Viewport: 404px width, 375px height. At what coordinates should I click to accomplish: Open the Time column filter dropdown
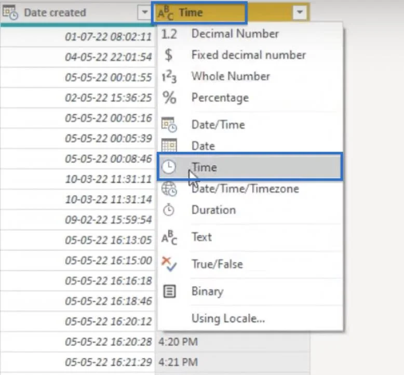tap(300, 12)
